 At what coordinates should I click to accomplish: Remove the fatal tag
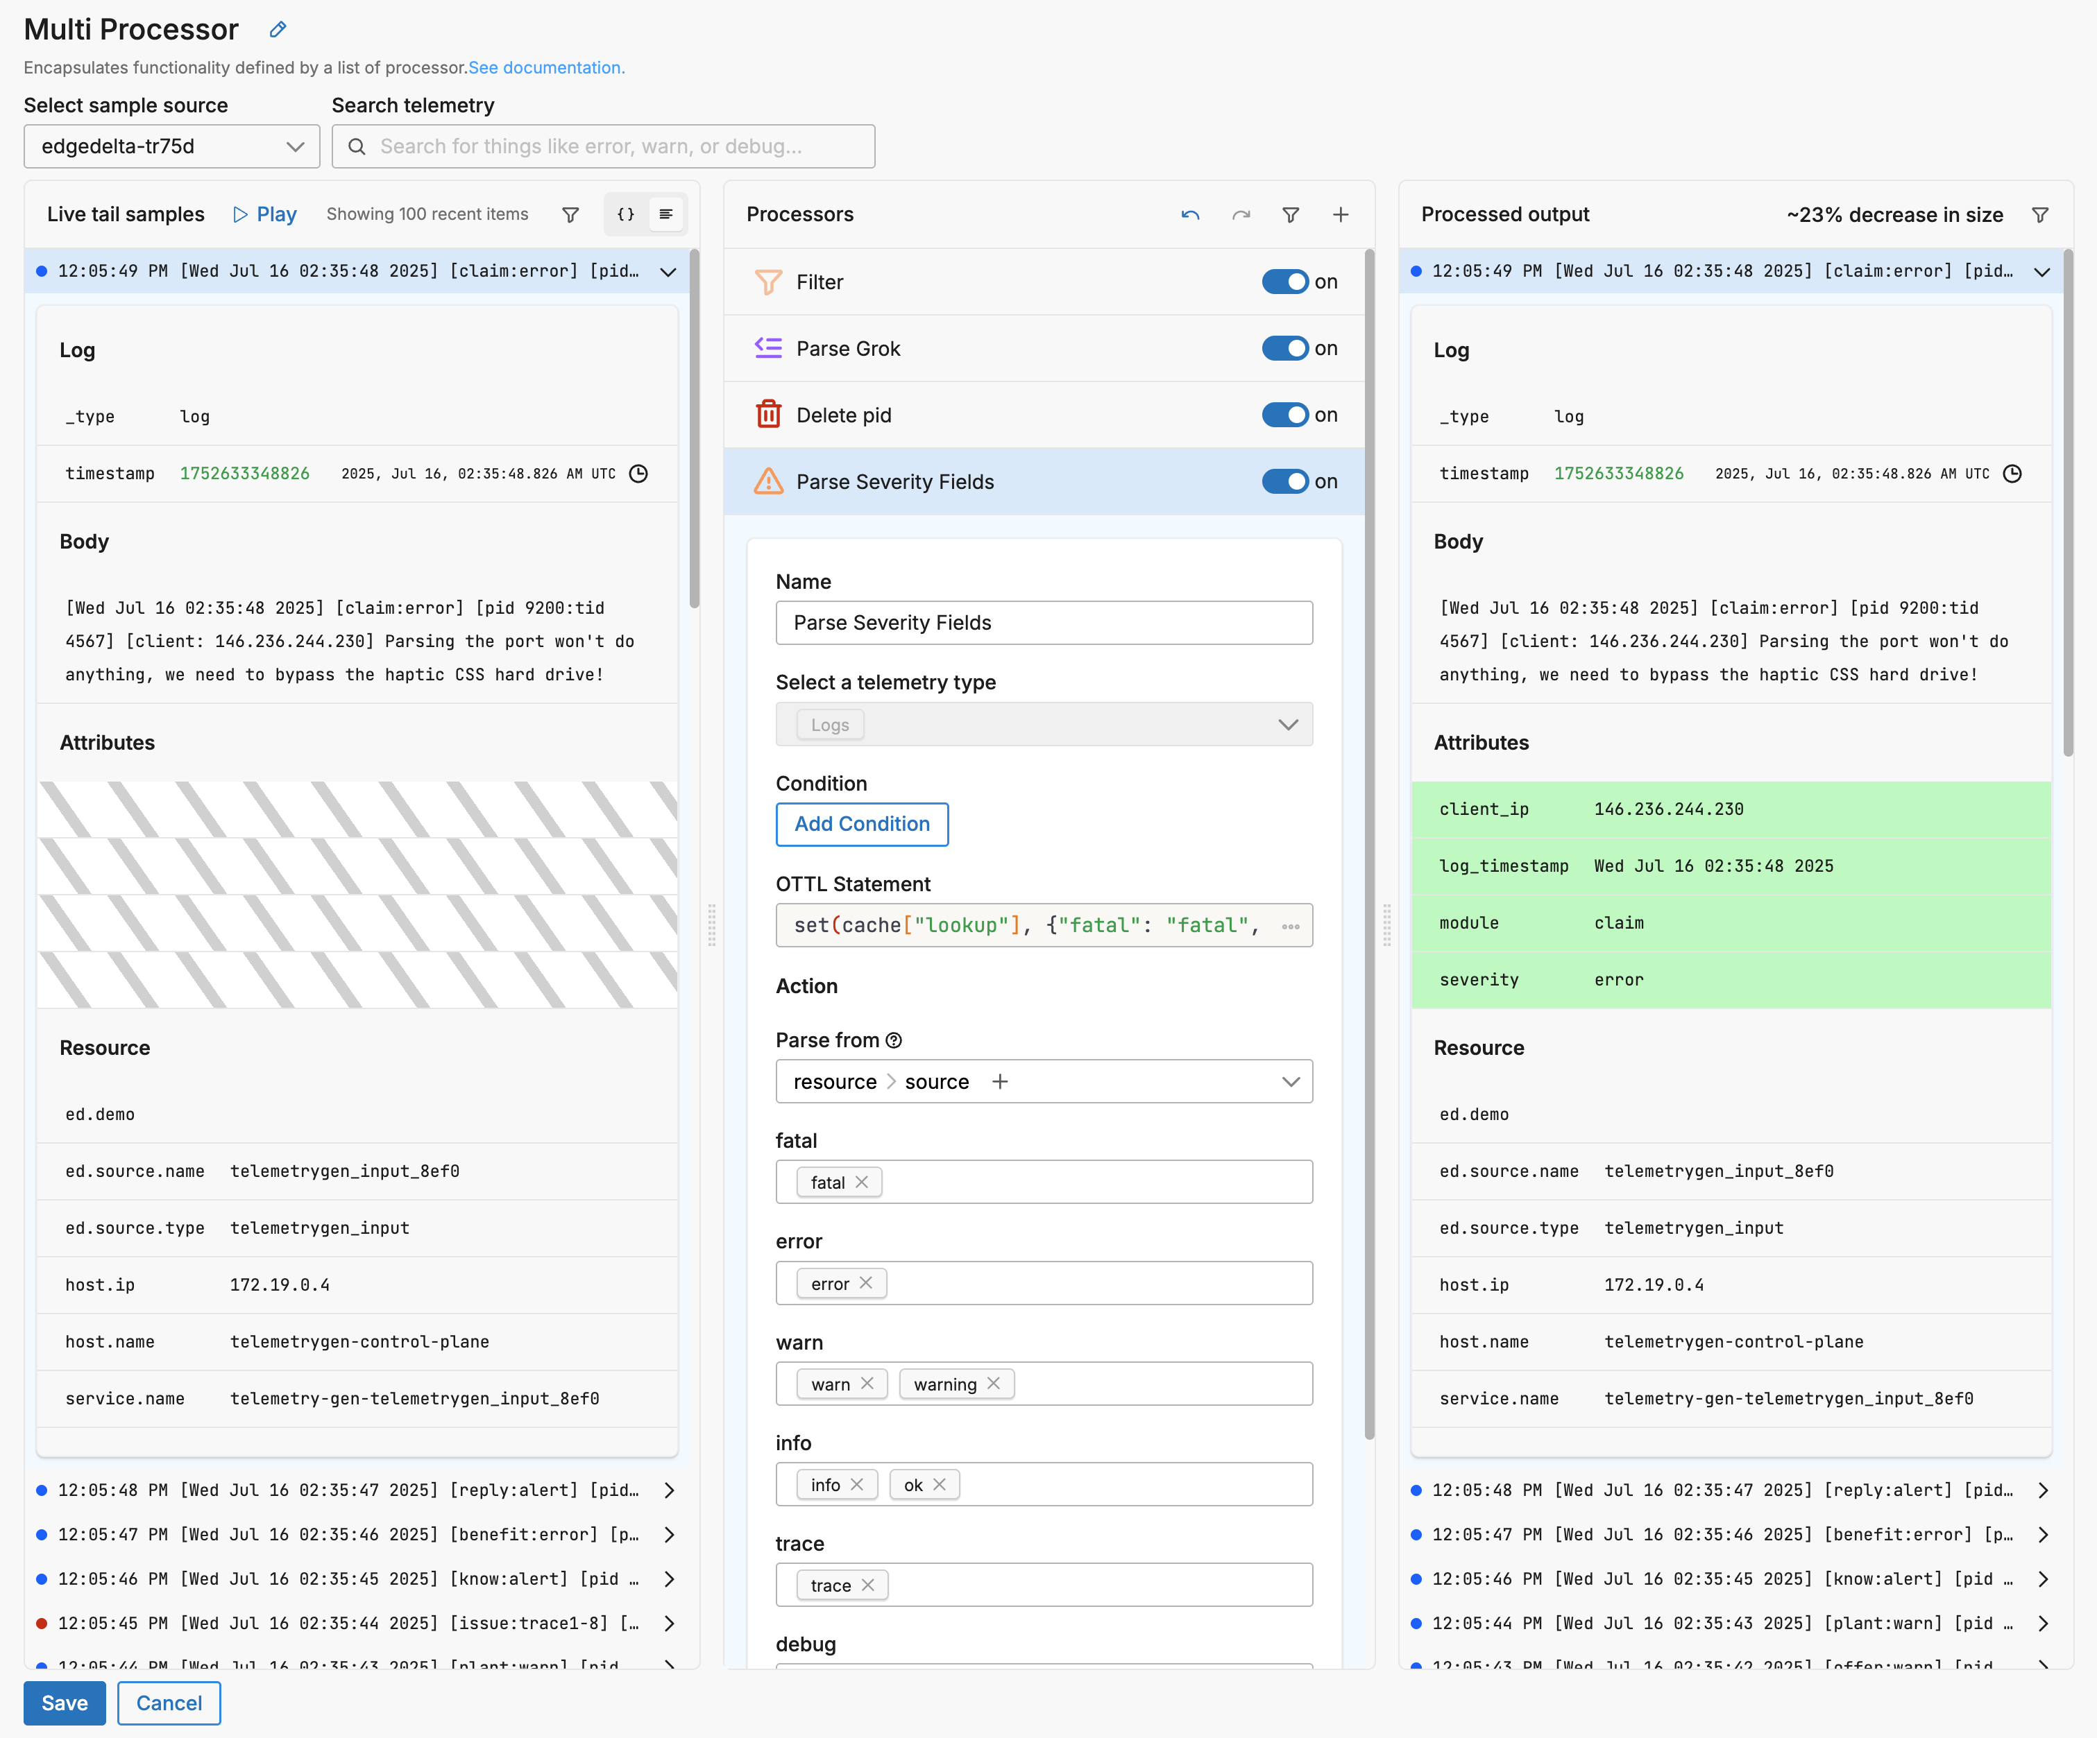862,1182
